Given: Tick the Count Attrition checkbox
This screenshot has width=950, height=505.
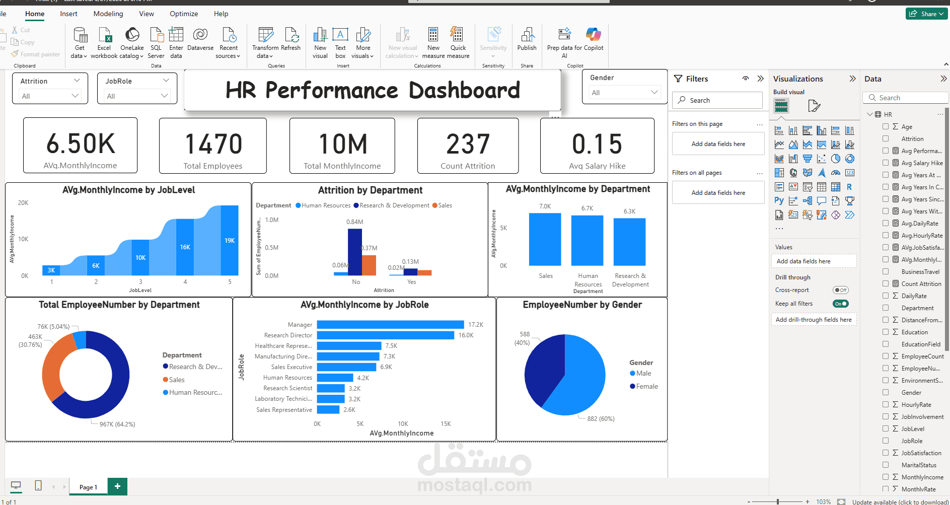Looking at the screenshot, I should 886,283.
